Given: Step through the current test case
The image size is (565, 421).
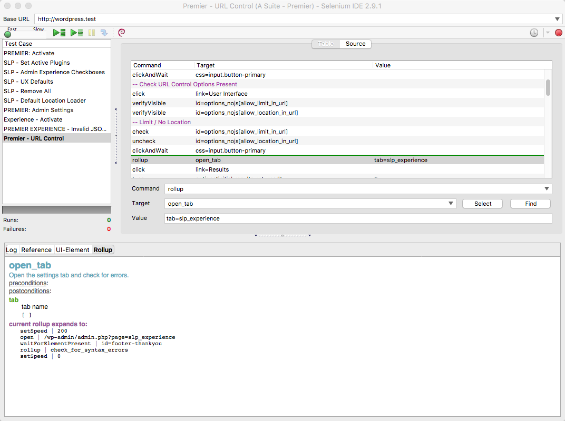Looking at the screenshot, I should (103, 32).
